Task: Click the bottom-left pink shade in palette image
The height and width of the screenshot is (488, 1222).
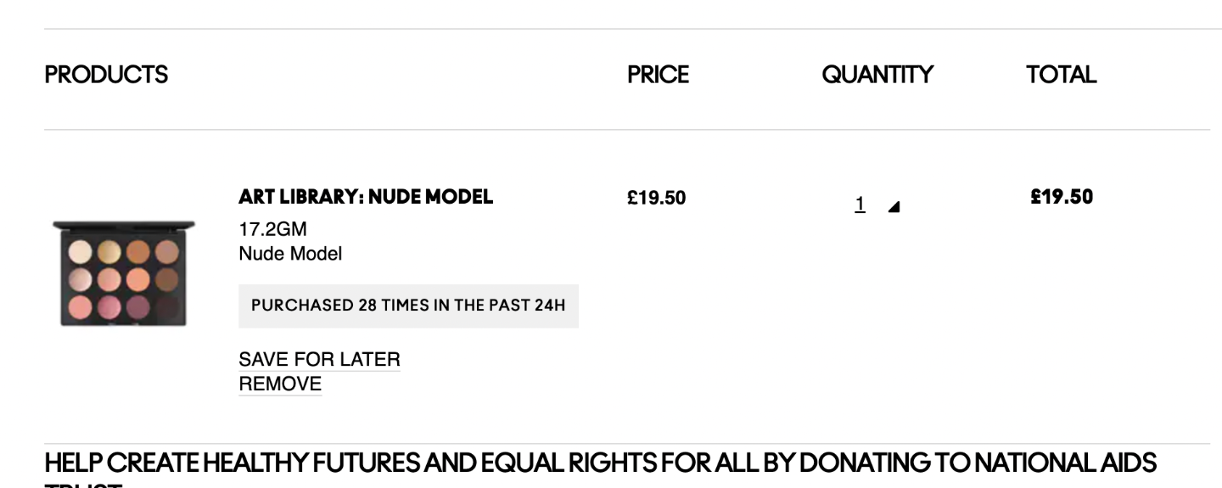Action: (x=80, y=307)
